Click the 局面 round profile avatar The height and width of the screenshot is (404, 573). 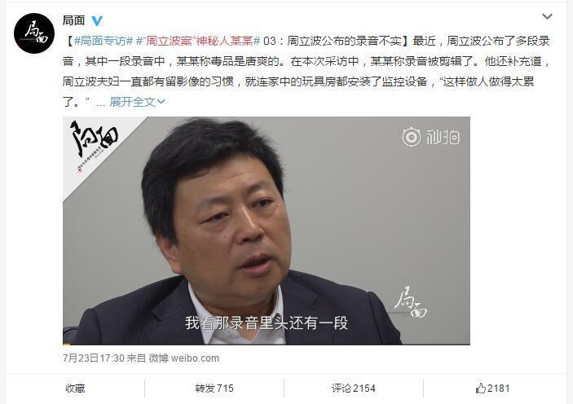[34, 33]
